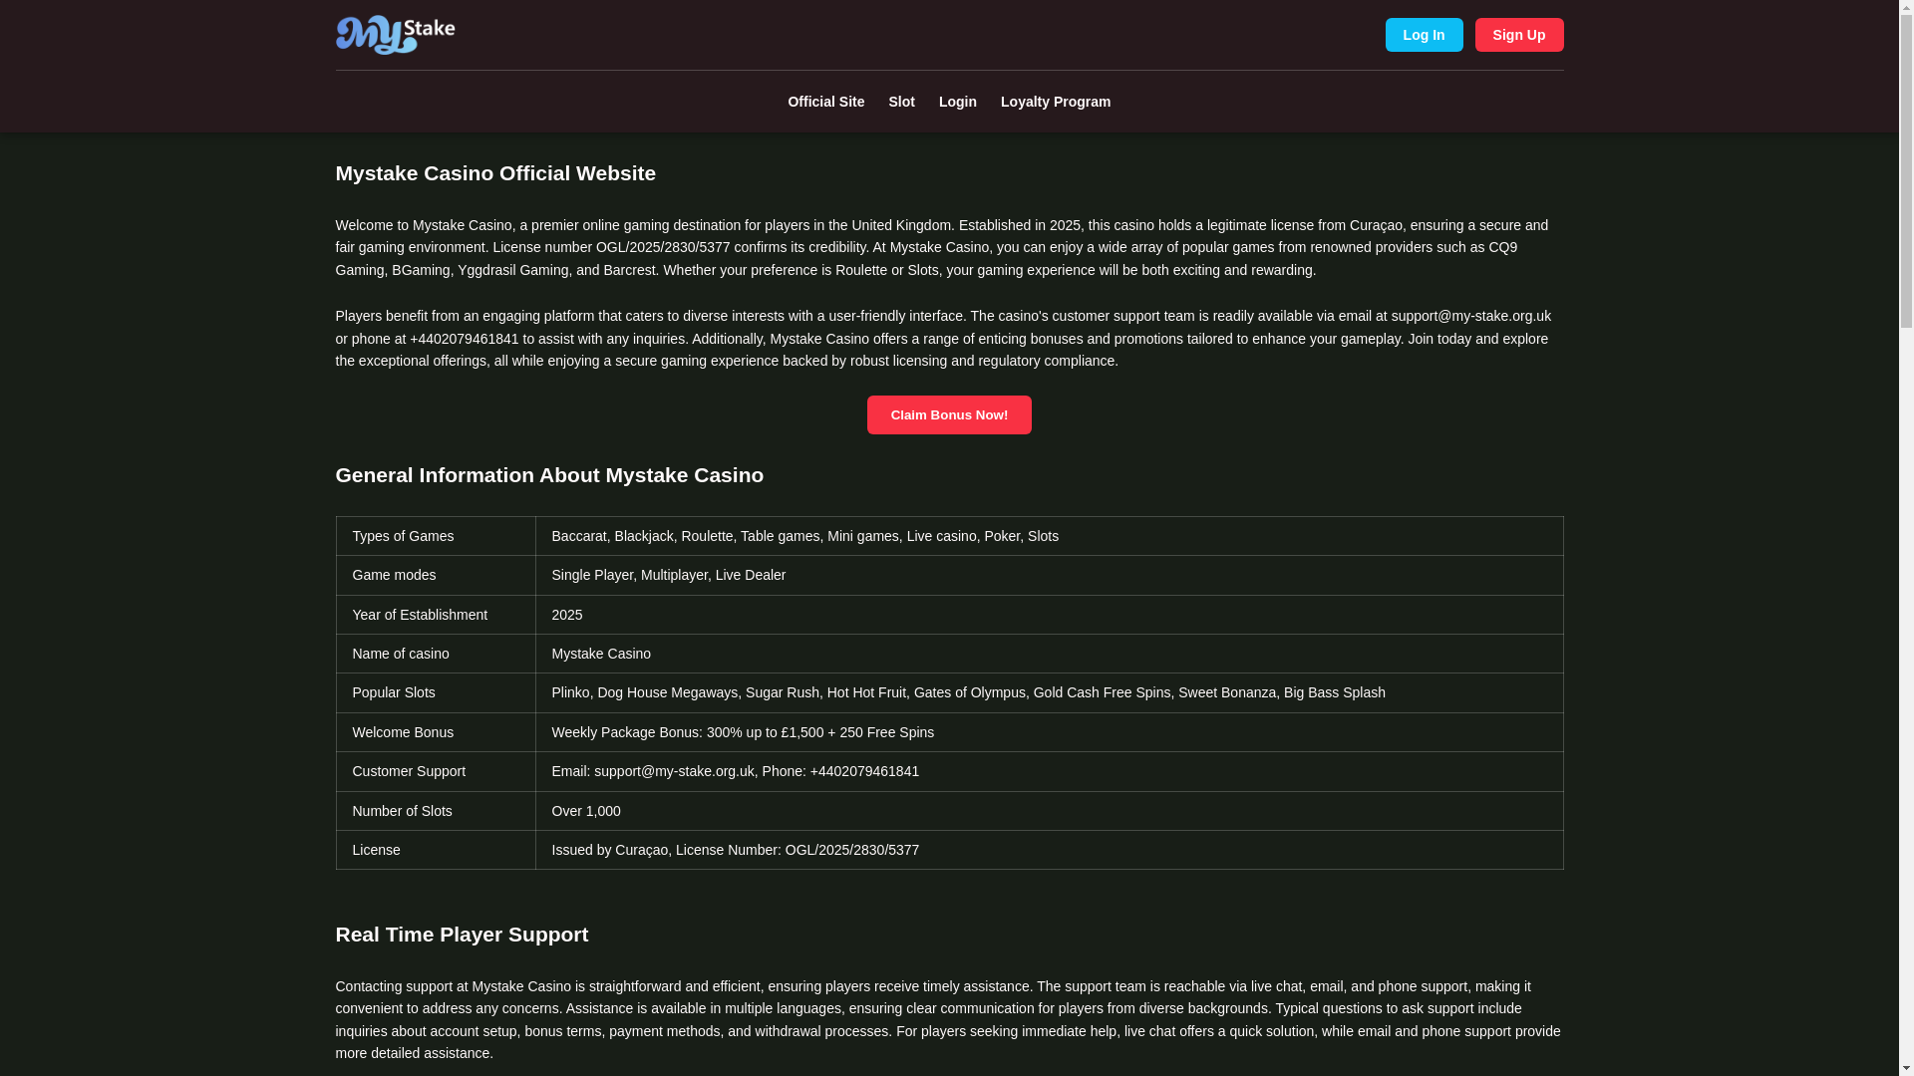Click the General Information About Mystake Casino heading
This screenshot has width=1914, height=1076.
tap(549, 475)
